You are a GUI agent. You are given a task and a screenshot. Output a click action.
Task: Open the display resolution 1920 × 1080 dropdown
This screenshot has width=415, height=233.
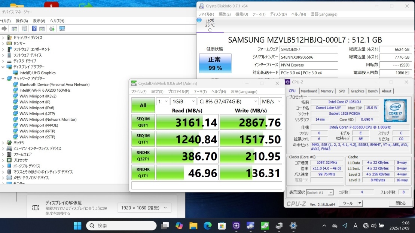pos(144,208)
